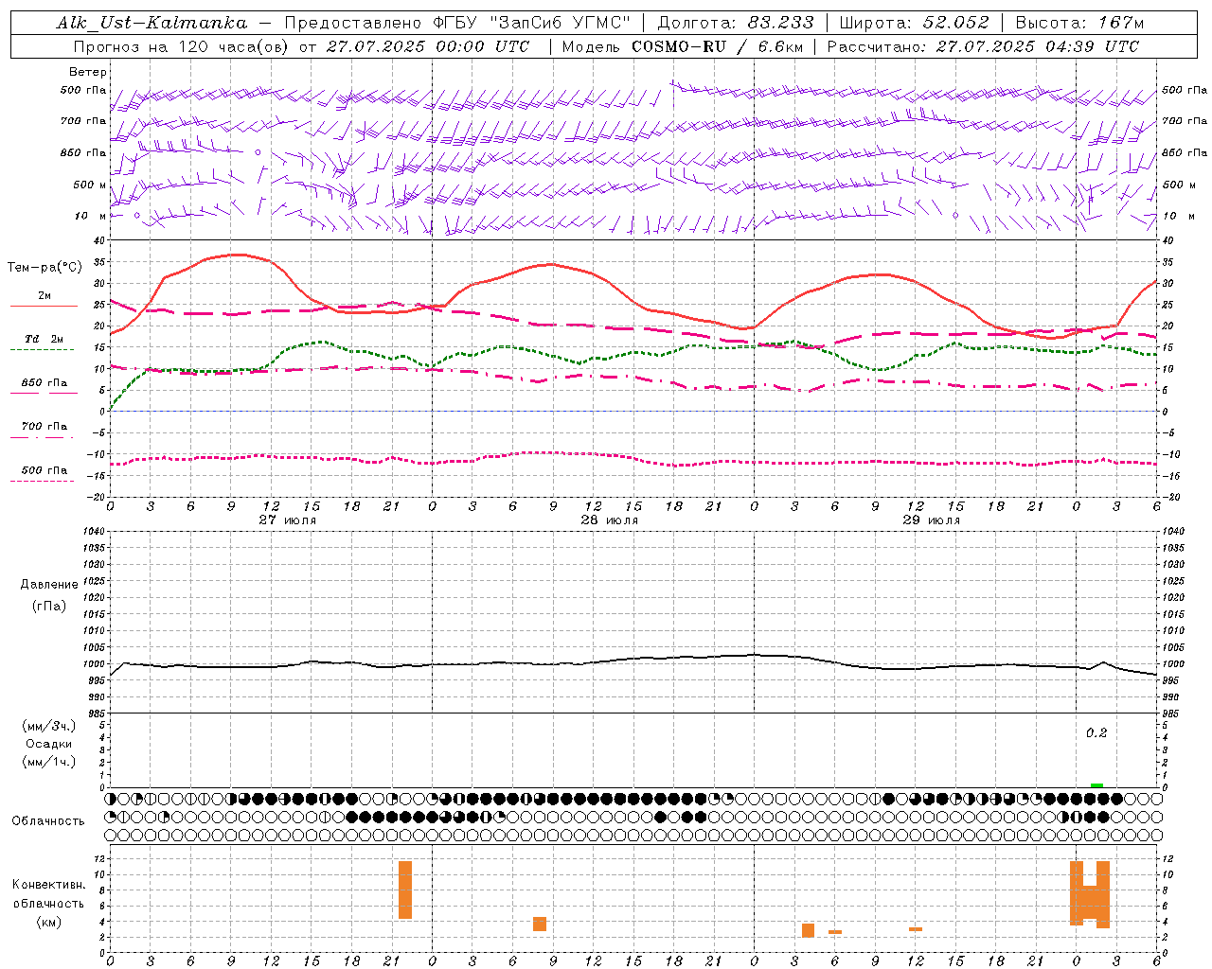Click the '(мм/3ч.)' precipitation unit label
Screen dimensions: 1212x969
[49, 726]
